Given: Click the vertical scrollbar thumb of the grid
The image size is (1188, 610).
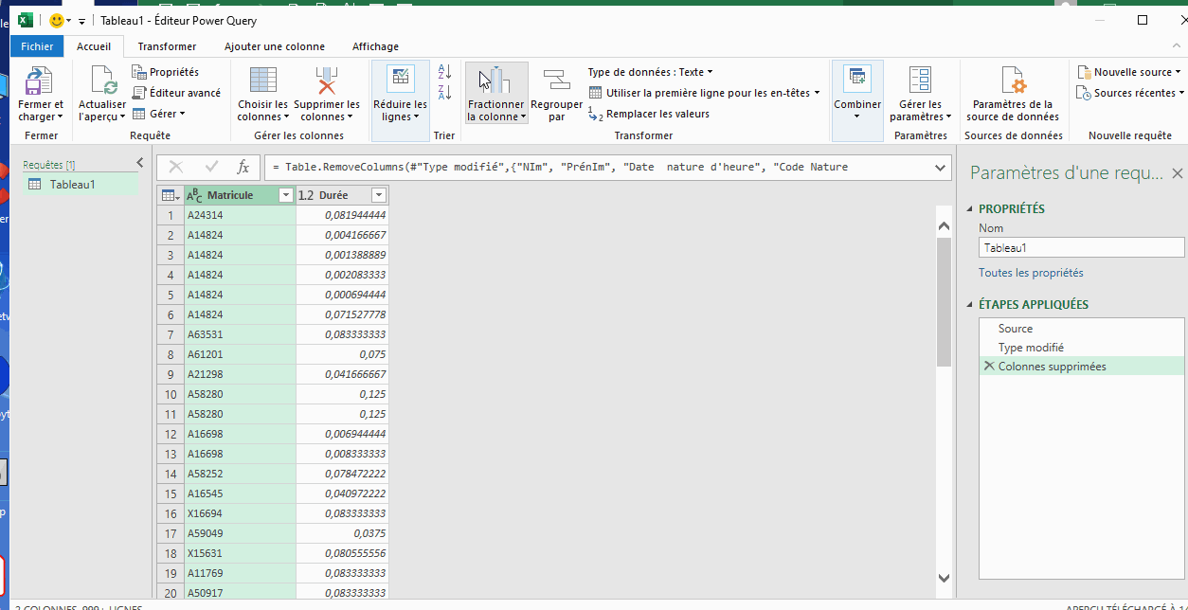Looking at the screenshot, I should point(944,301).
